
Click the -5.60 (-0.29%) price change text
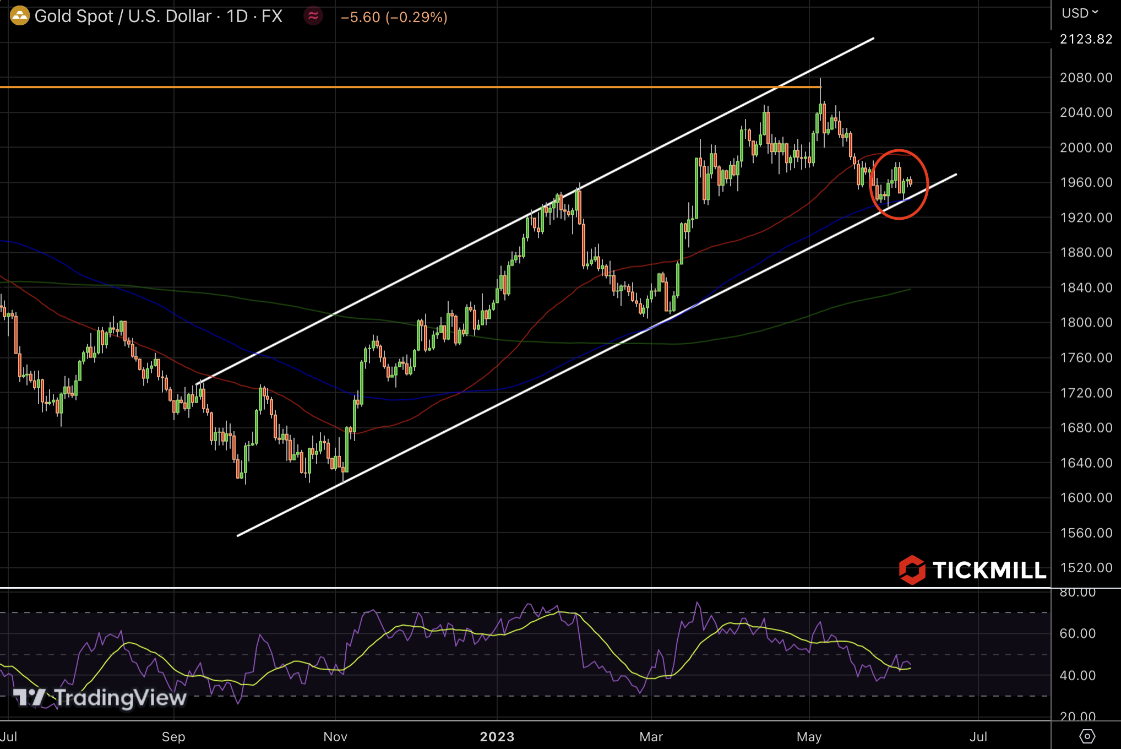pyautogui.click(x=394, y=17)
